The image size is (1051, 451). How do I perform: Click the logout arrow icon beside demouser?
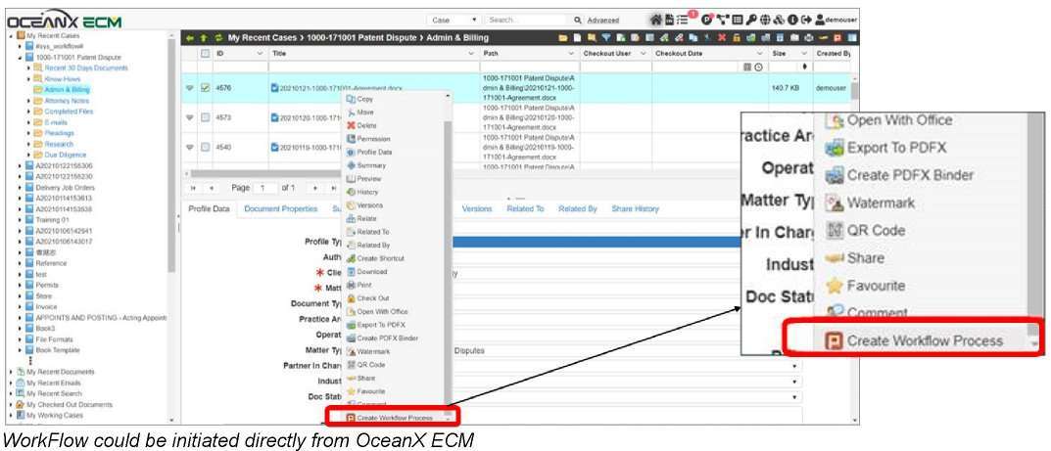(x=806, y=21)
